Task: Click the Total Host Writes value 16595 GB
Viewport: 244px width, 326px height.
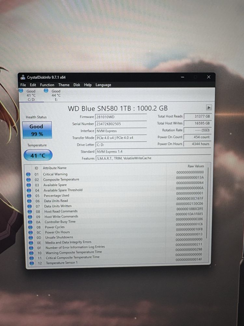Action: click(197, 123)
